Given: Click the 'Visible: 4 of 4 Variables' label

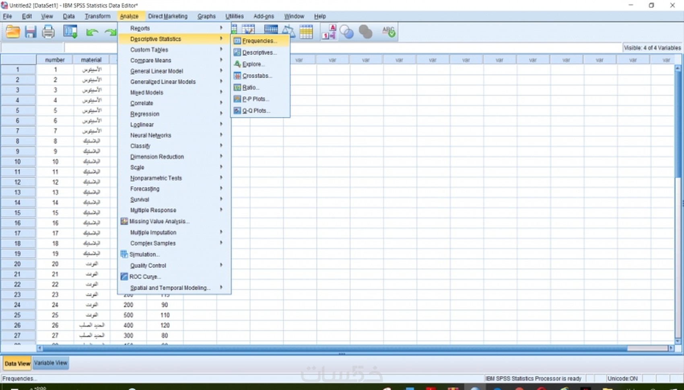Looking at the screenshot, I should [652, 48].
